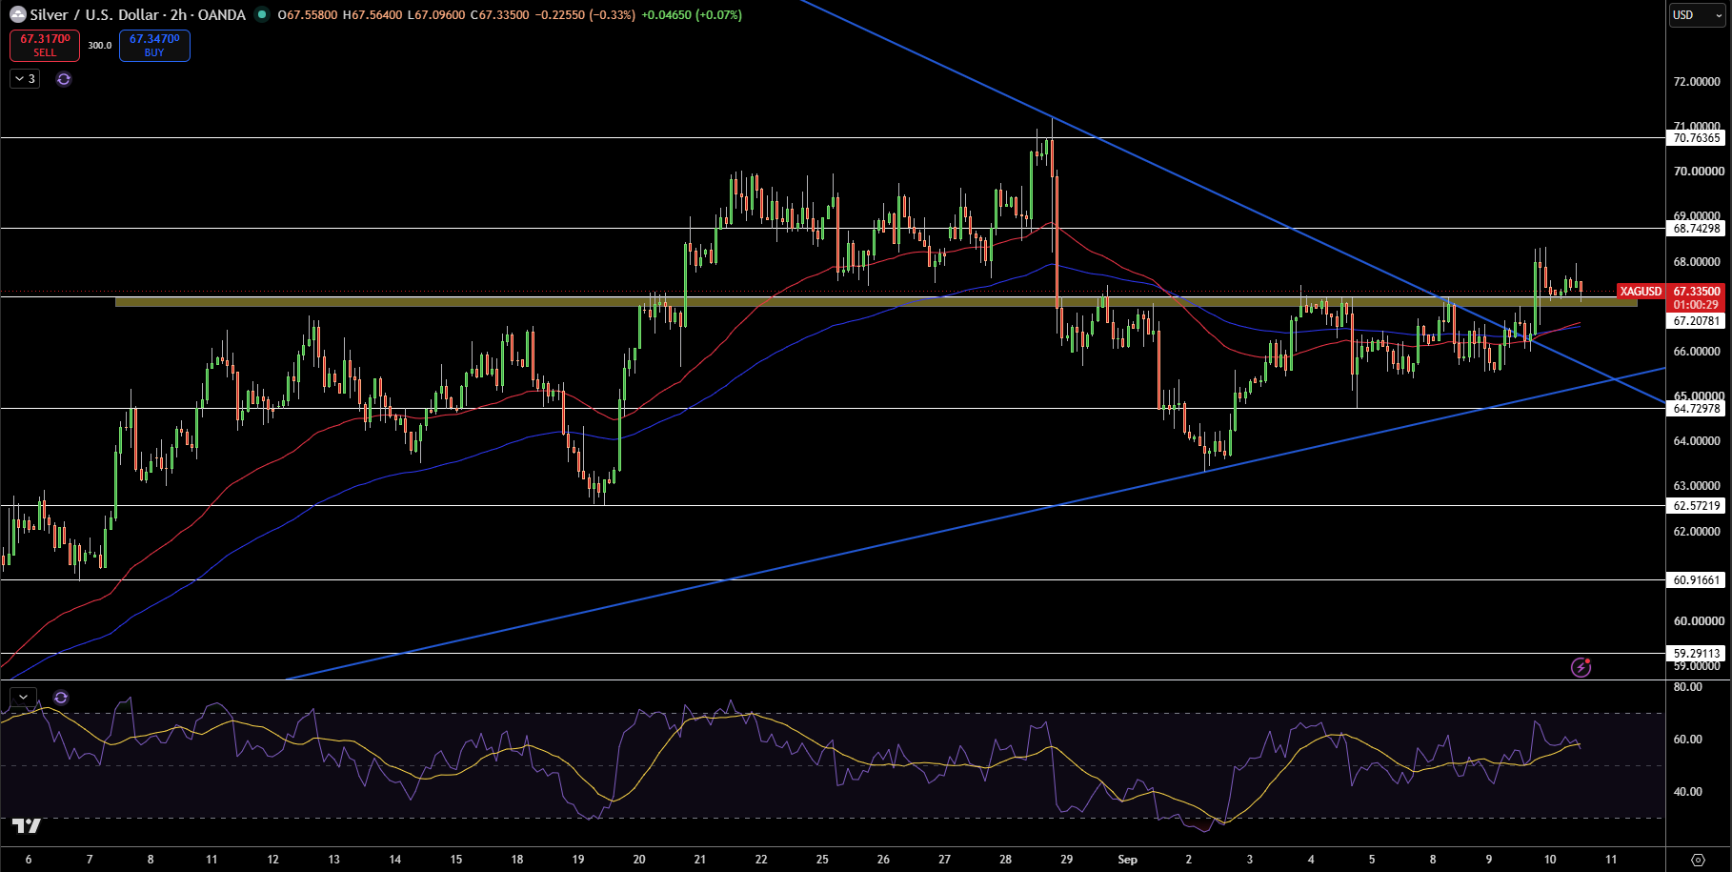Click the 60.91661 horizontal line price label
The image size is (1732, 872).
tap(1697, 580)
